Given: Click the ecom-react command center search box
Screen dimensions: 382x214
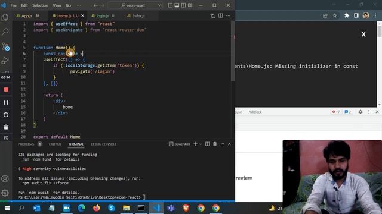Looking at the screenshot, I should 135,5.
